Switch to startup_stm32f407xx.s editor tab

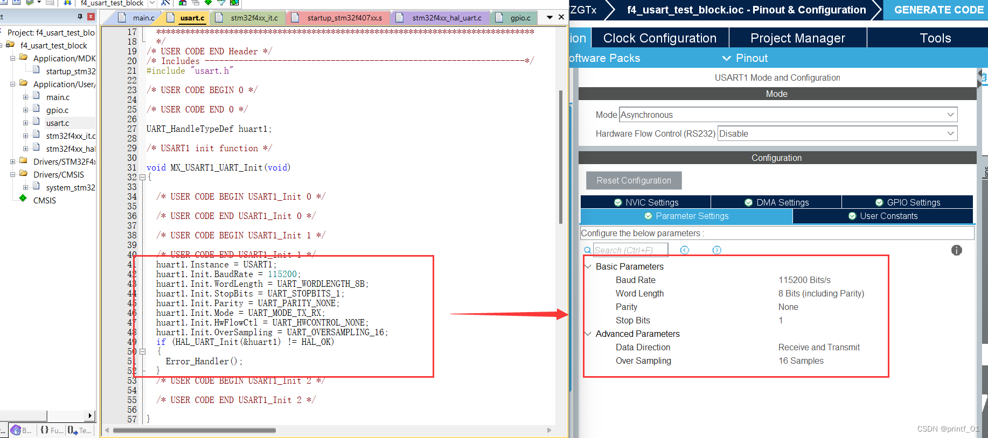[339, 18]
